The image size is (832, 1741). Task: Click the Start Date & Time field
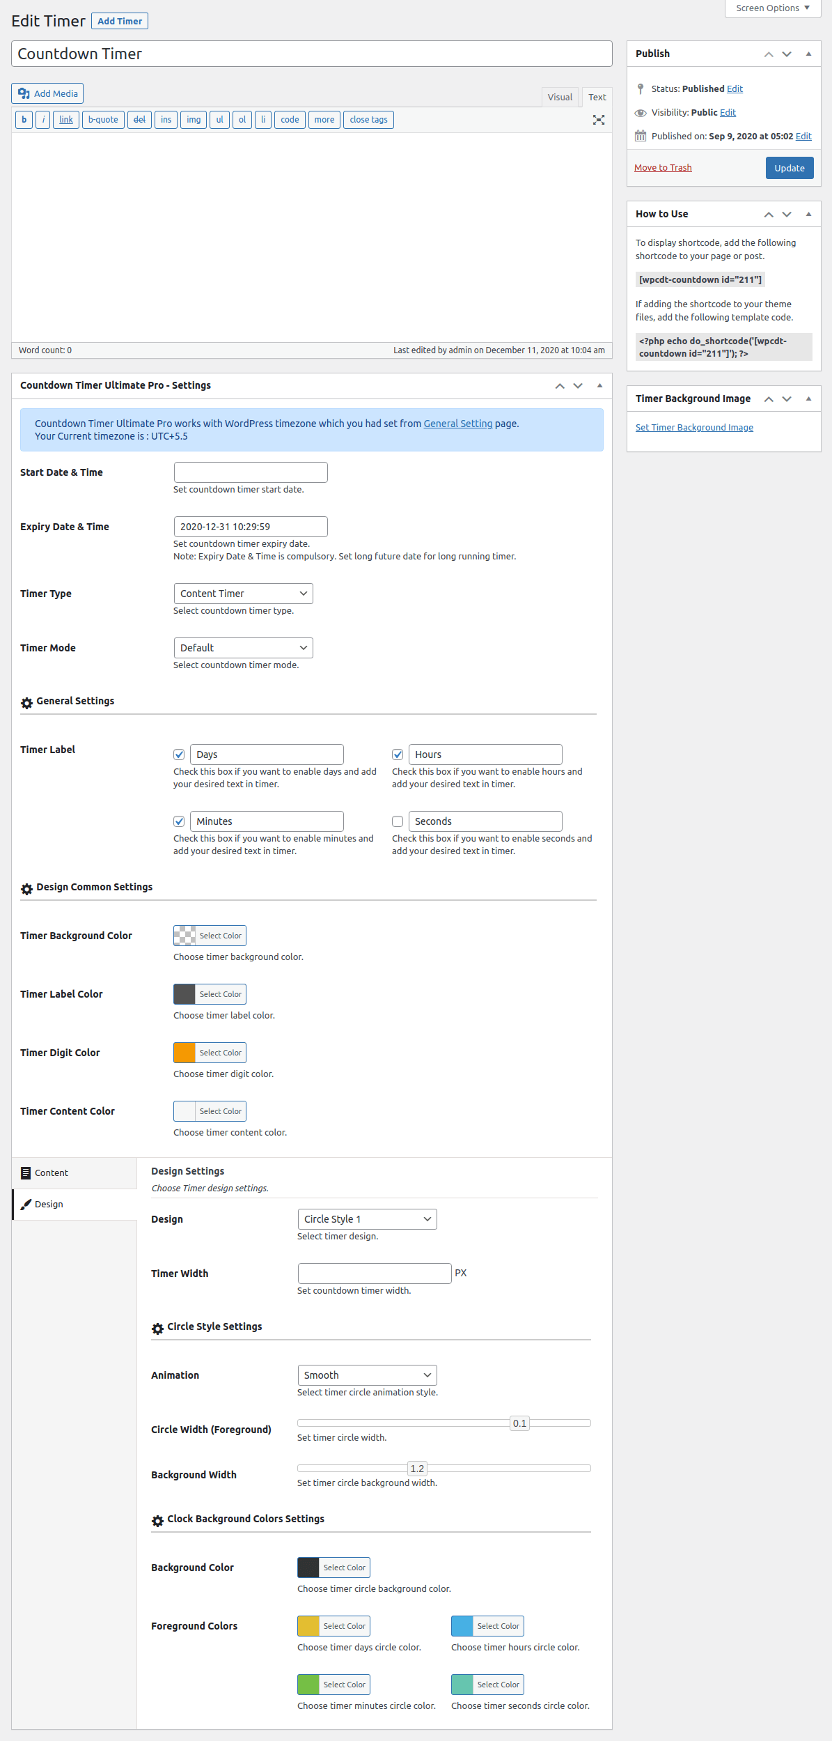tap(251, 472)
